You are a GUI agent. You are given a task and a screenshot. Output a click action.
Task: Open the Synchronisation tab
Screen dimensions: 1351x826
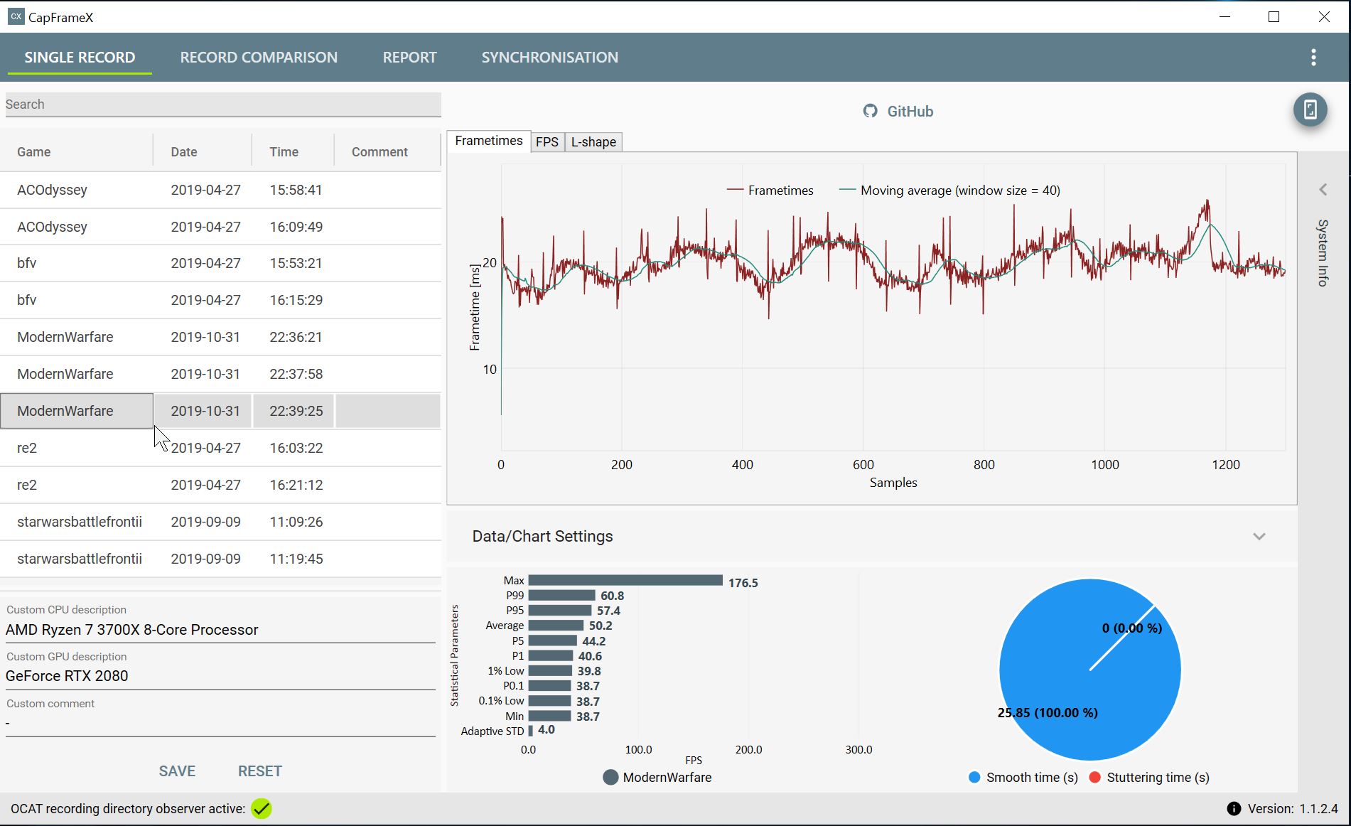[x=549, y=58]
